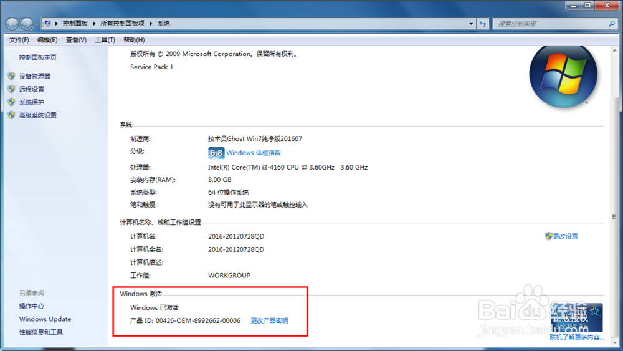Open 设备管理器 from the sidebar
The height and width of the screenshot is (351, 623).
click(x=34, y=76)
